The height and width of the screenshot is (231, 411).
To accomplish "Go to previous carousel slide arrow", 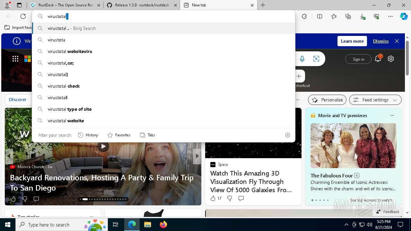I will point(9,156).
